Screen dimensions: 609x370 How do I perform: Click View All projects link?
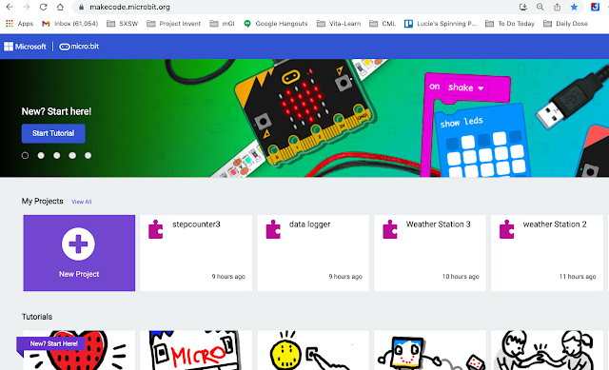click(82, 202)
